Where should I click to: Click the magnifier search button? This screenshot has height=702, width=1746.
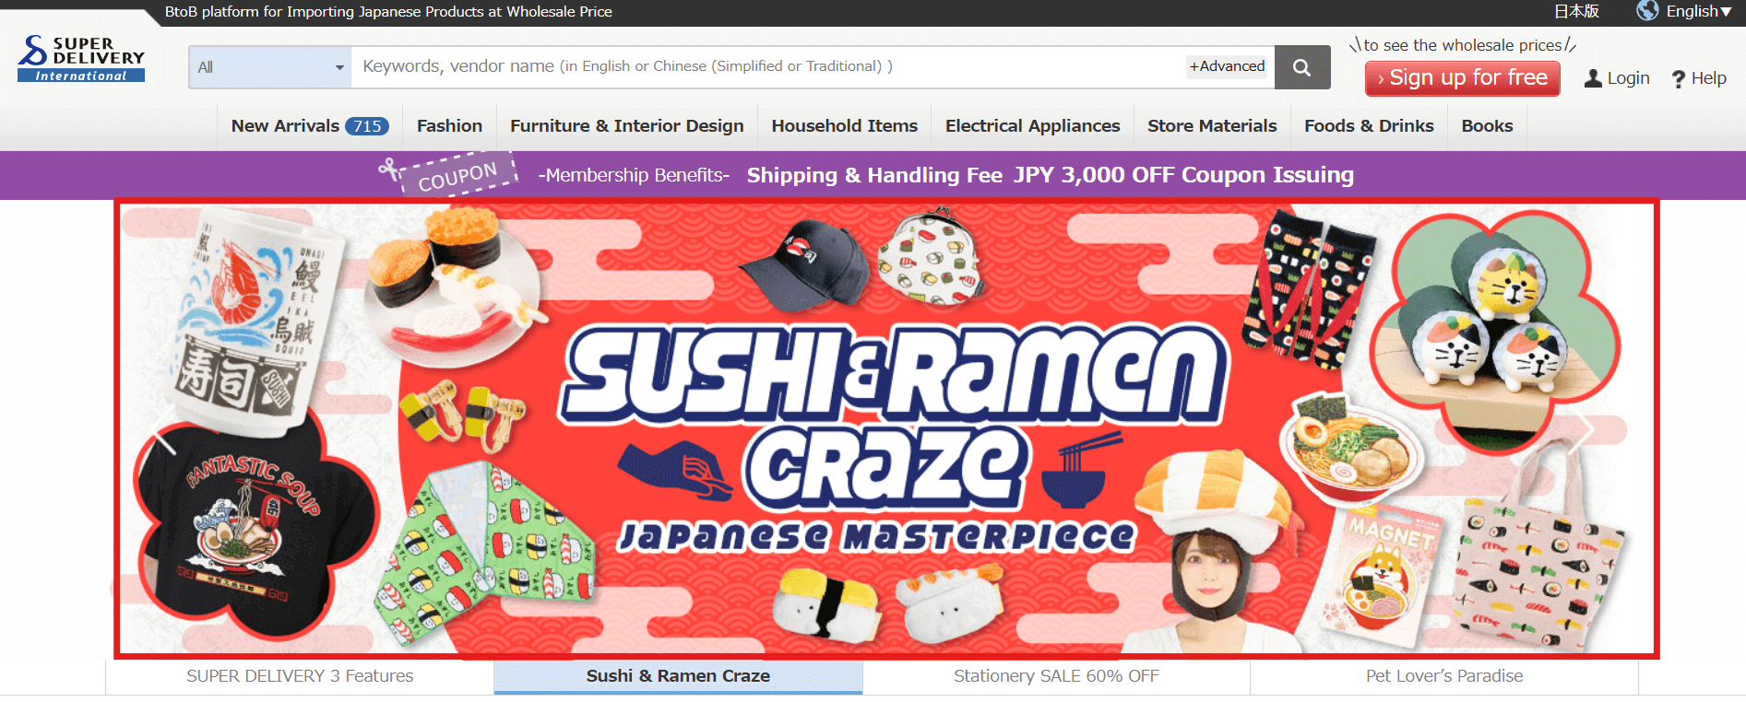click(x=1302, y=67)
